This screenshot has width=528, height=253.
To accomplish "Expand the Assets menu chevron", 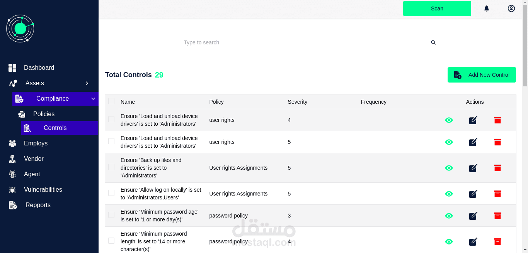I will [x=87, y=83].
